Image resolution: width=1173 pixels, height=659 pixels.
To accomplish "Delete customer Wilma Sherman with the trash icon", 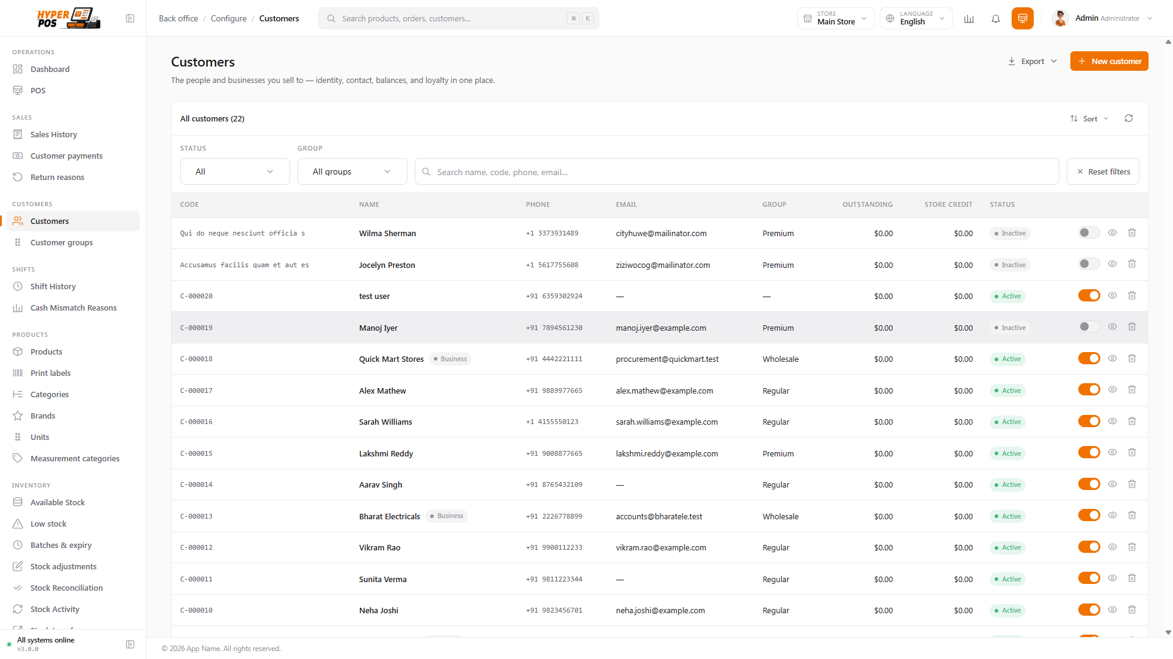I will 1132,233.
